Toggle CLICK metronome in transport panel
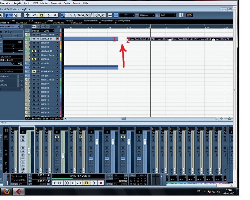Viewport: 250px width, 200px height. coord(109,175)
